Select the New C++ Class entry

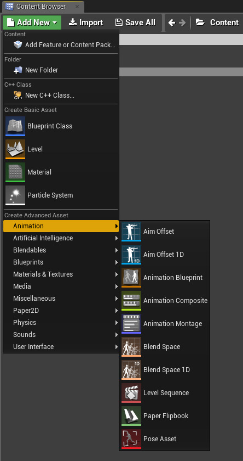61,95
